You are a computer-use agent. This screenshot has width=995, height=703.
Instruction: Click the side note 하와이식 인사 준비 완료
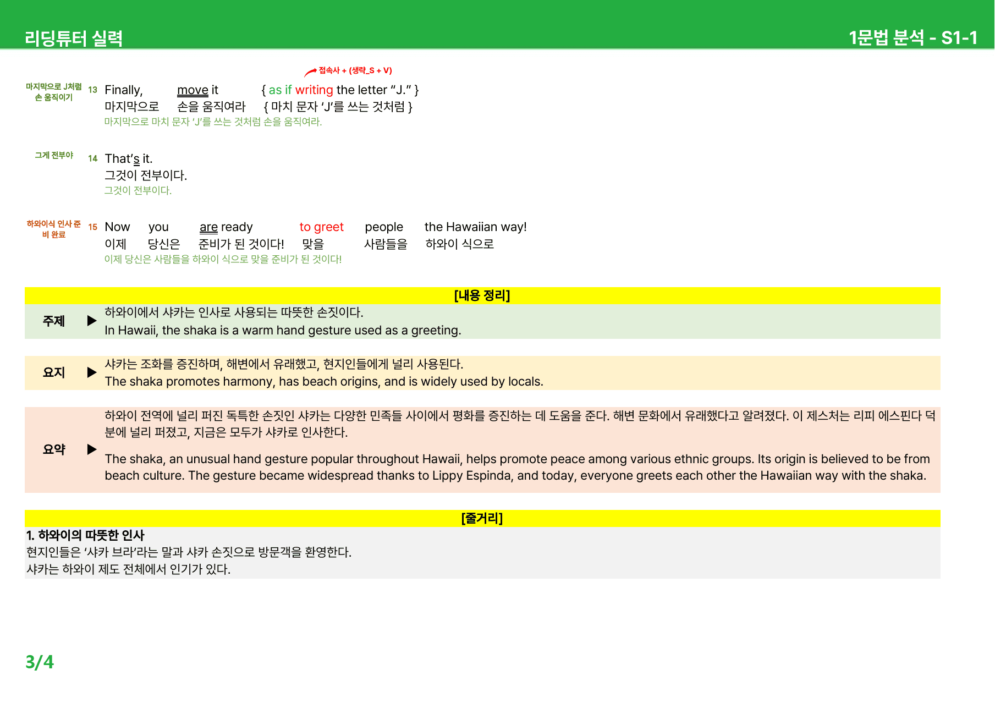pyautogui.click(x=54, y=229)
